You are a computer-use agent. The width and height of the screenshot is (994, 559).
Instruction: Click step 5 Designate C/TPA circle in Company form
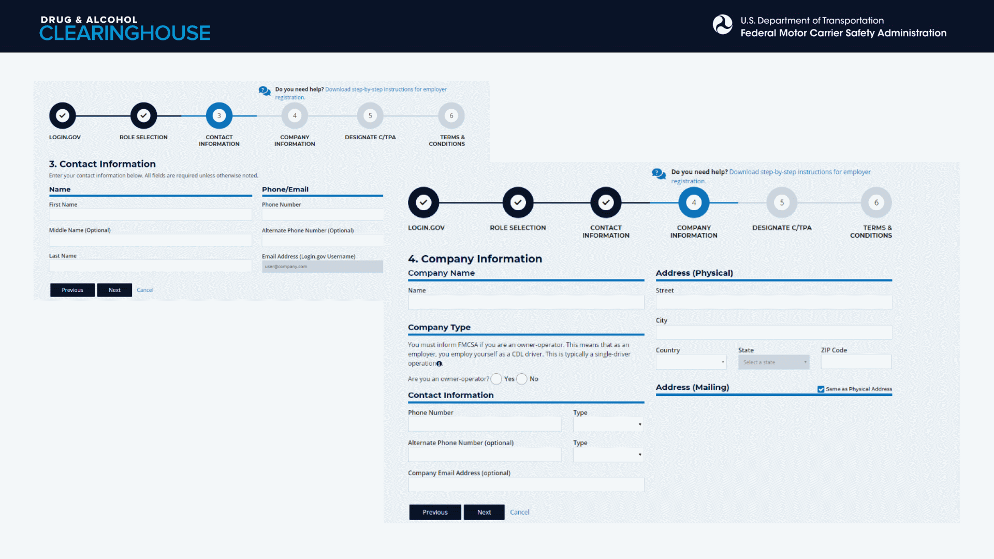pos(781,202)
